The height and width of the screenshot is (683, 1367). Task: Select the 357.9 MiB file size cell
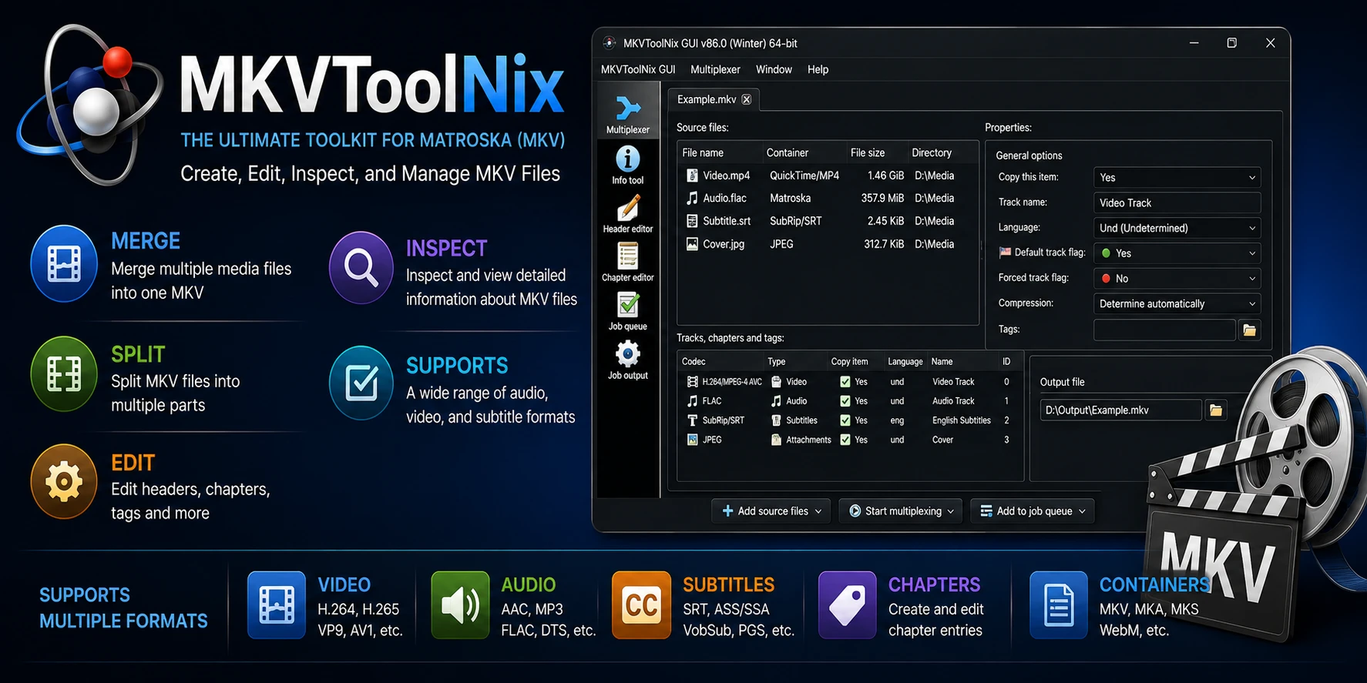[x=882, y=198]
